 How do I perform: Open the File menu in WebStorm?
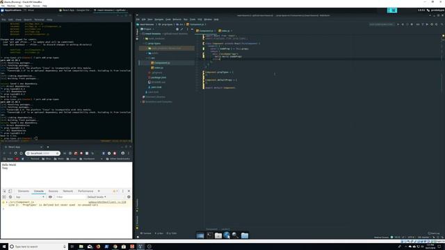[138, 19]
